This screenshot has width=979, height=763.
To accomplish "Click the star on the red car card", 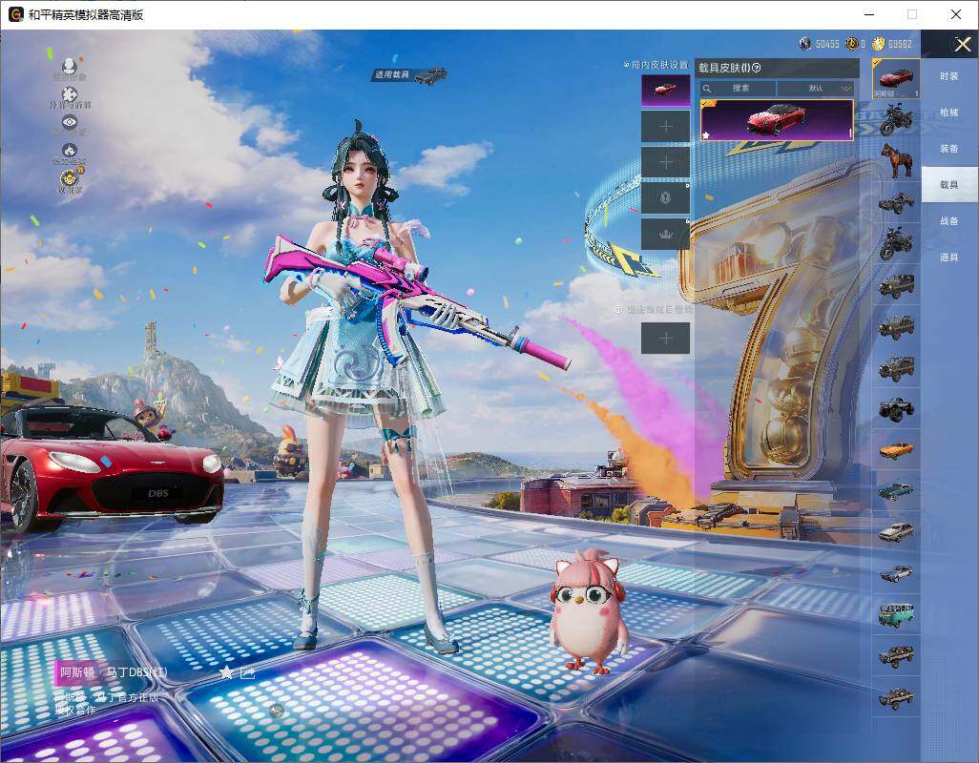I will (x=705, y=134).
